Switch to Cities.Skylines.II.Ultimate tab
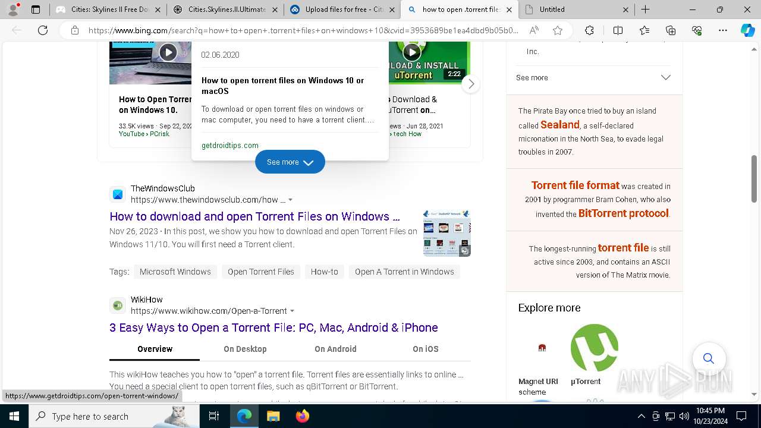 [225, 10]
